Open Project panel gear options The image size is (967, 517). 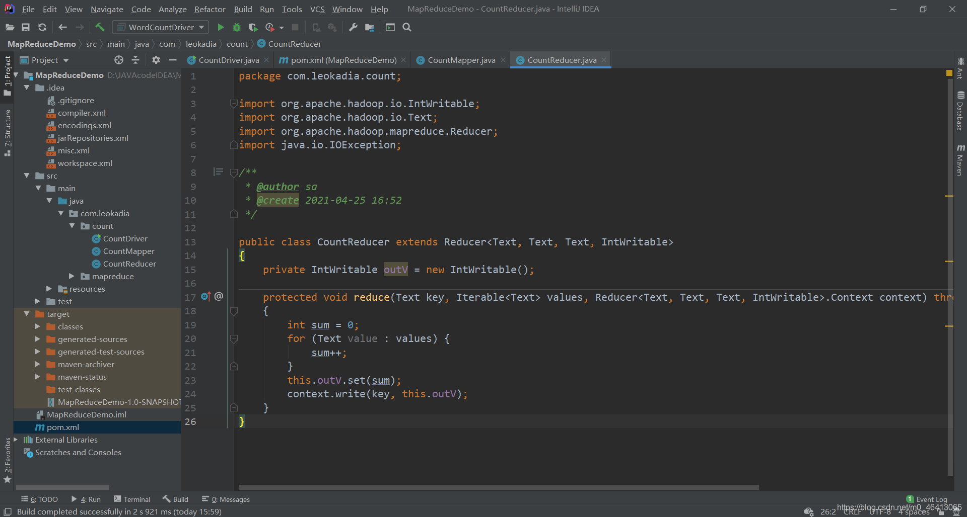[x=156, y=60]
